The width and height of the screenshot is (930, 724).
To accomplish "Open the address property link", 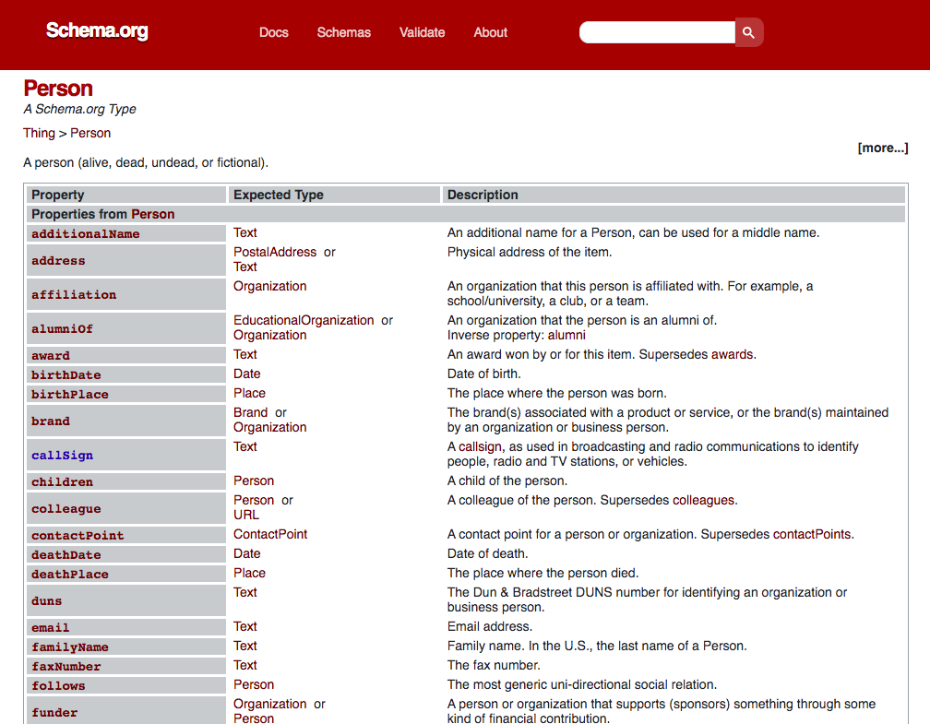I will [58, 260].
